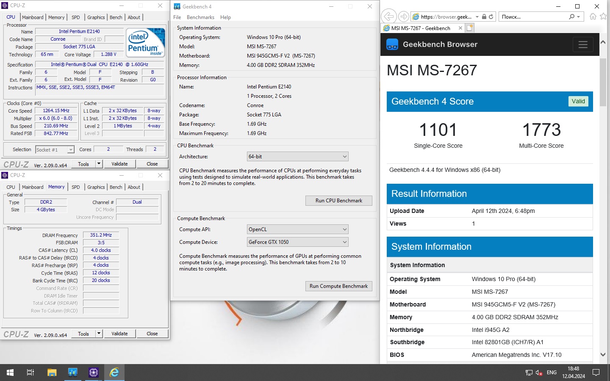
Task: Click the lock security icon in address bar
Action: (484, 17)
